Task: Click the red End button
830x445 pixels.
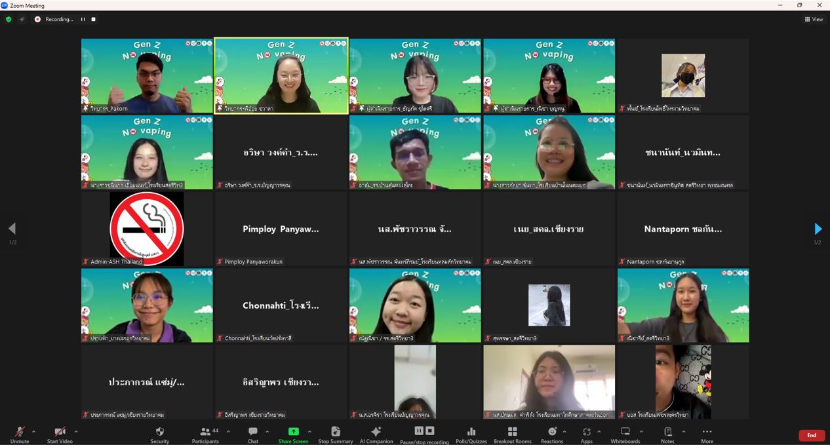Action: point(811,435)
